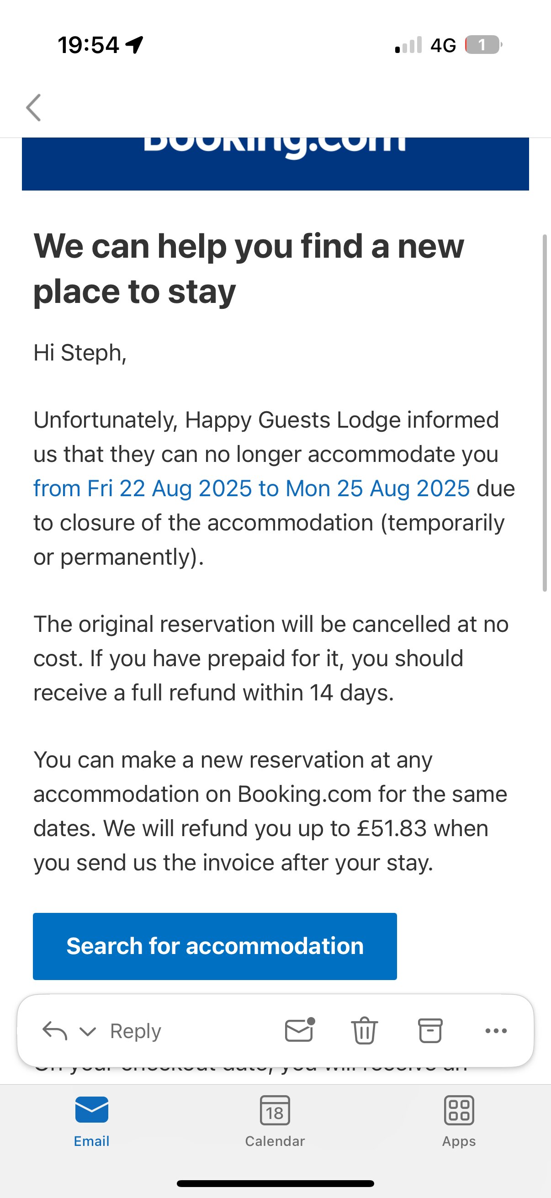Go back using the left chevron
This screenshot has width=551, height=1198.
pyautogui.click(x=33, y=107)
